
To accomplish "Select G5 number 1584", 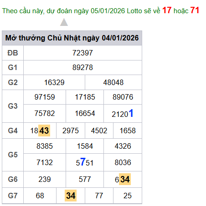I will coord(85,146).
